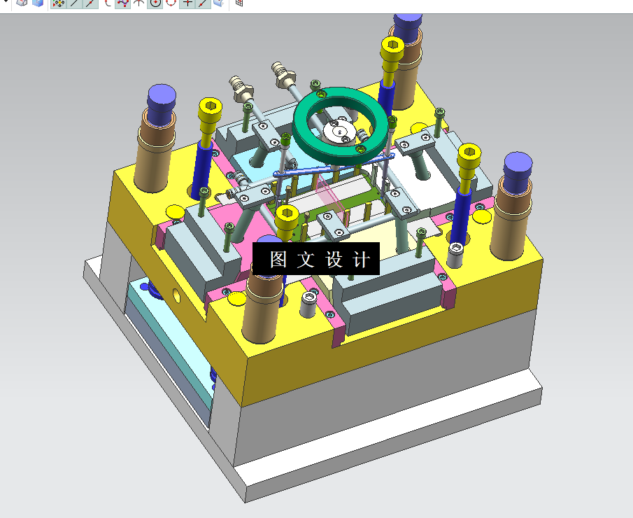Toggle Point on Curve snapping
Image resolution: width=633 pixels, height=518 pixels.
coord(203,3)
